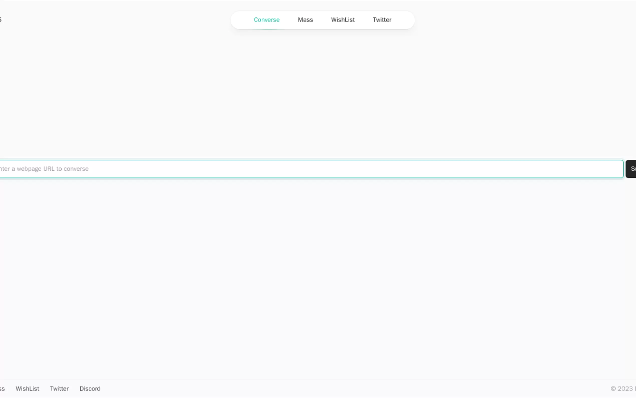Open the Discord link in the footer
The width and height of the screenshot is (636, 398).
click(90, 388)
